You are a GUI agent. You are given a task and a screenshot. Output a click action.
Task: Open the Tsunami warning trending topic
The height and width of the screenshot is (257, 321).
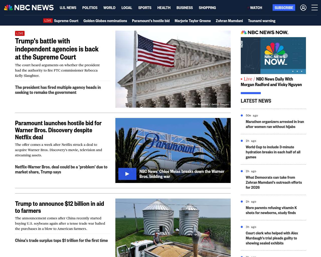pyautogui.click(x=262, y=21)
